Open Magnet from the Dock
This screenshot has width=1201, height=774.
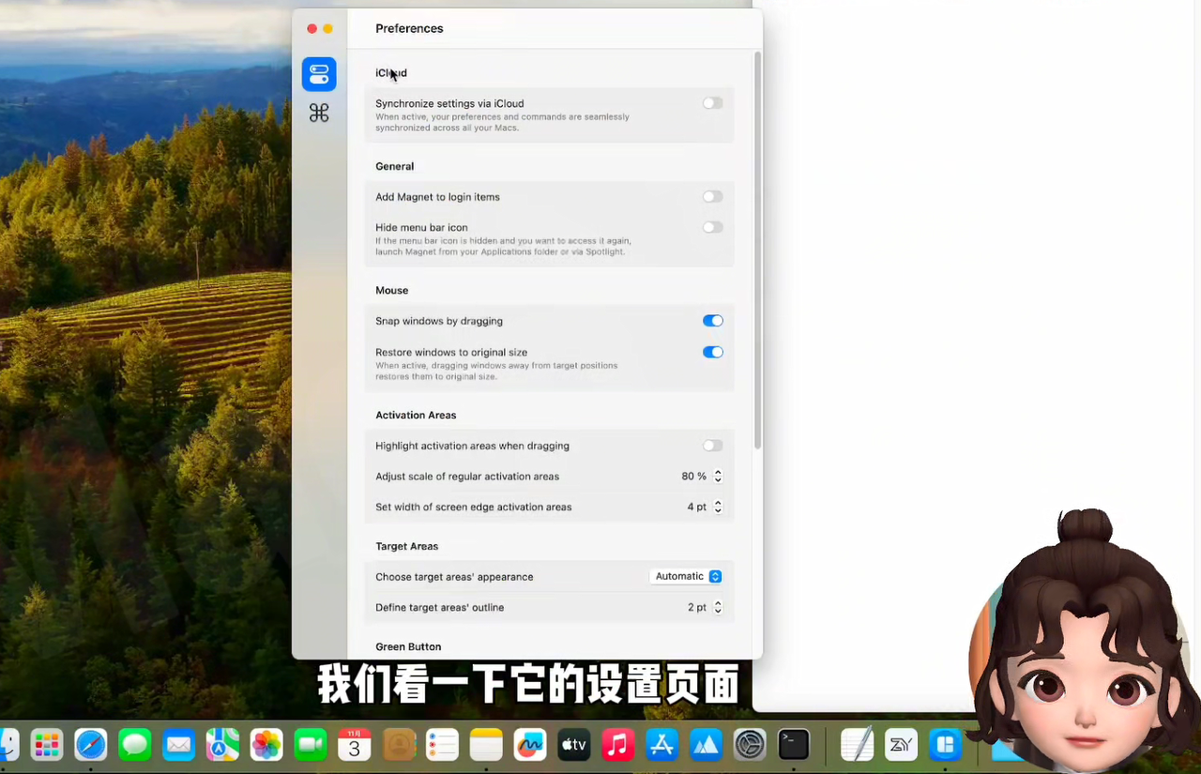coord(946,745)
